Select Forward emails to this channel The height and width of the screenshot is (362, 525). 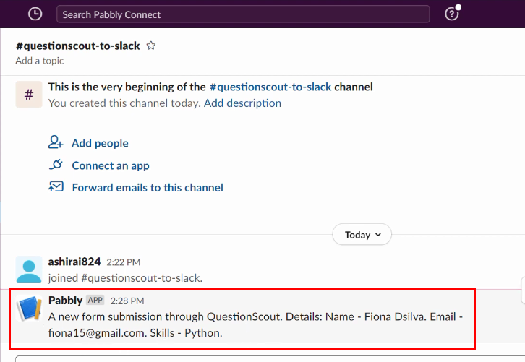coord(148,188)
